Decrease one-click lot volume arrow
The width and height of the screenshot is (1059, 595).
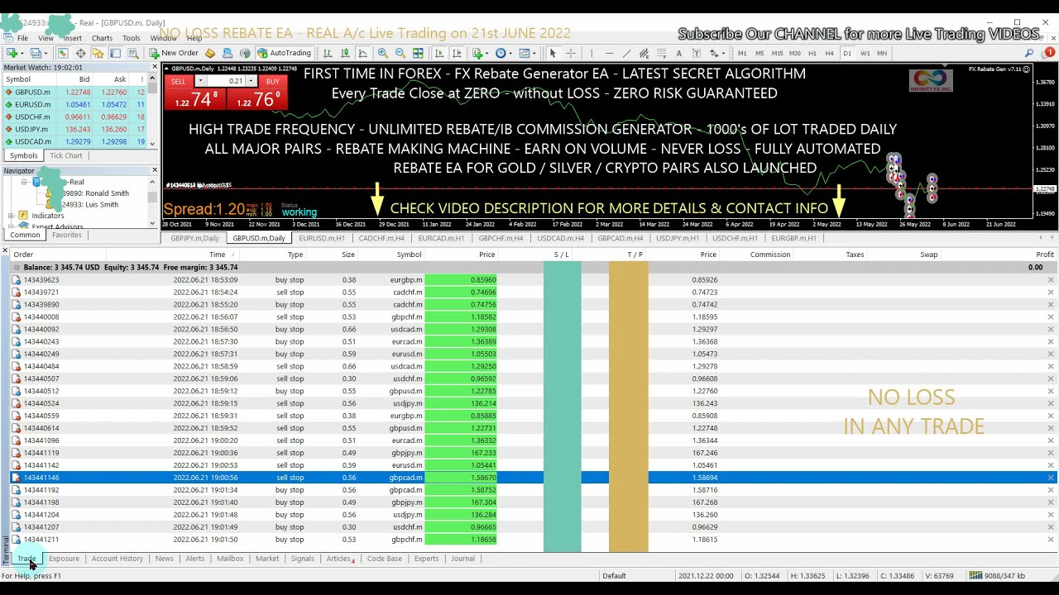pyautogui.click(x=200, y=81)
